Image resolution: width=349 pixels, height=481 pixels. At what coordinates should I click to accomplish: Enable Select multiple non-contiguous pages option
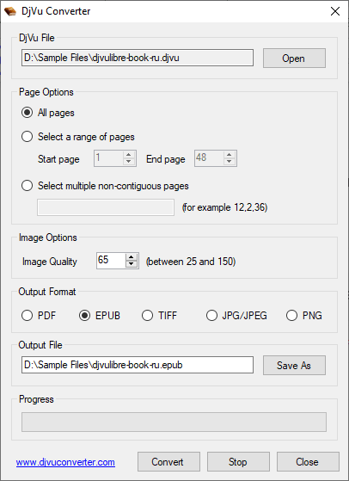[27, 186]
